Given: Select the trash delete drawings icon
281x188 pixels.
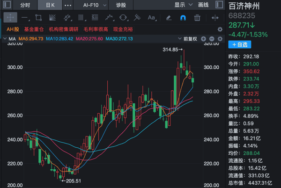Looking at the screenshot, I should tap(197, 18).
